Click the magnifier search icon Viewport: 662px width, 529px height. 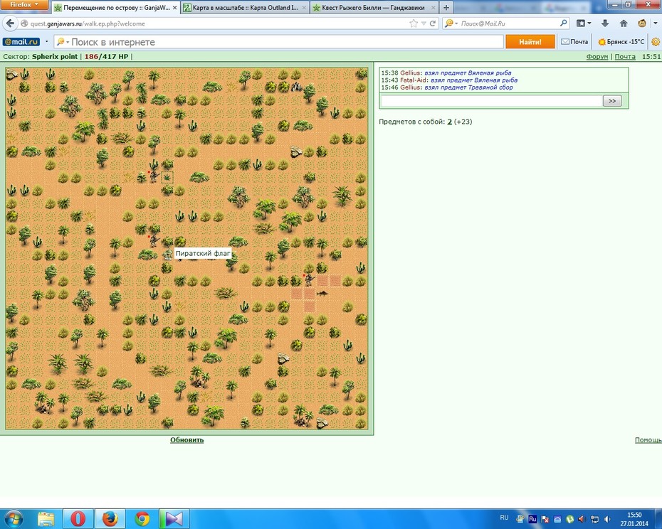point(563,23)
